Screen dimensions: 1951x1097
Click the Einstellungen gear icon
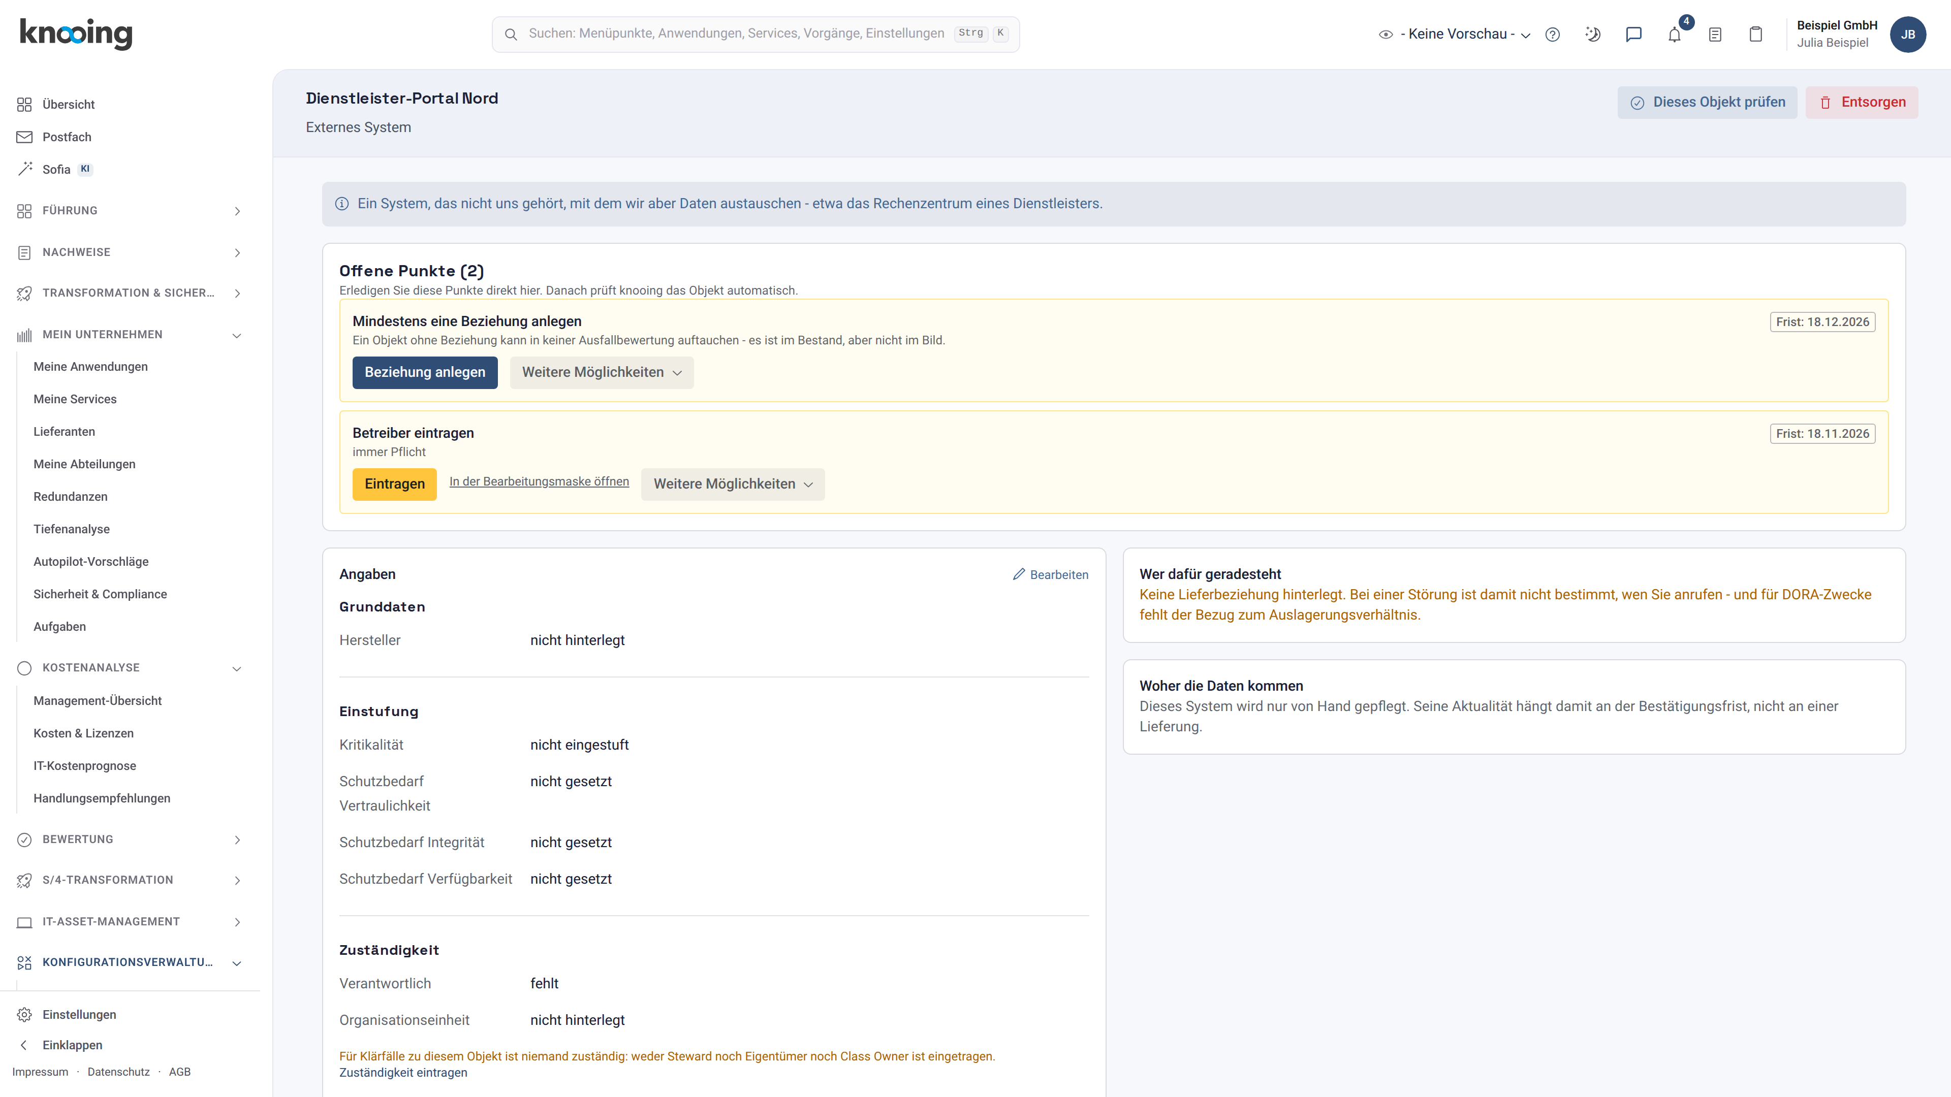pos(24,1015)
